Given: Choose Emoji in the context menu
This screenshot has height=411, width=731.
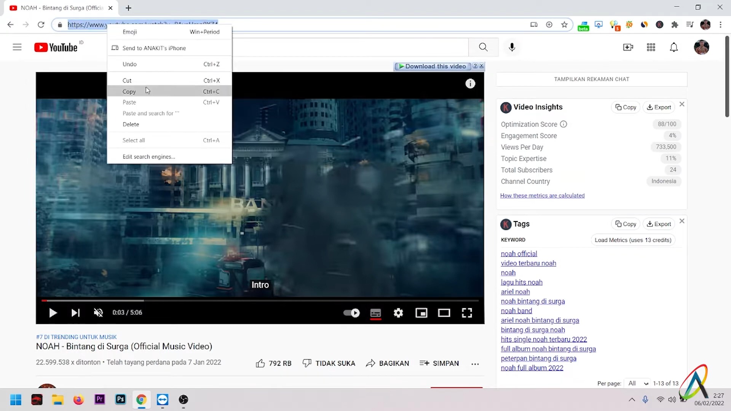Looking at the screenshot, I should (169, 32).
